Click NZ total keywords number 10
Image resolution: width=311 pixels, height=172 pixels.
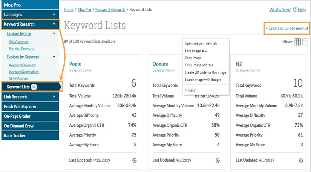point(298,83)
